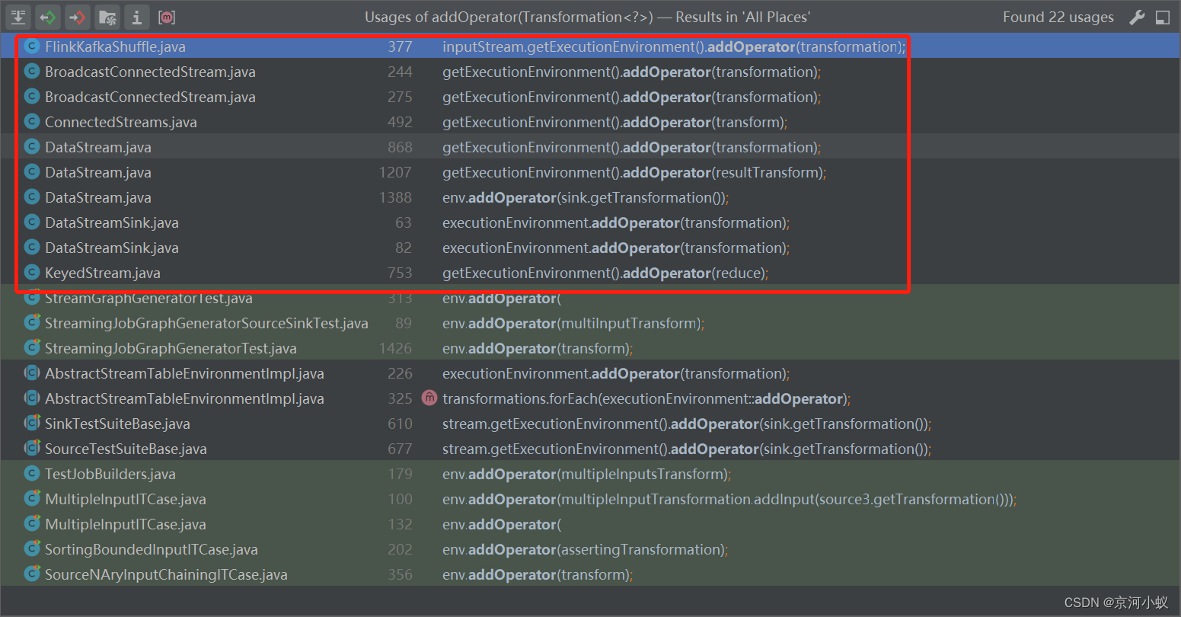Select the SourceNAryInputChainingITCase.java row
Image resolution: width=1181 pixels, height=617 pixels.
[x=590, y=574]
